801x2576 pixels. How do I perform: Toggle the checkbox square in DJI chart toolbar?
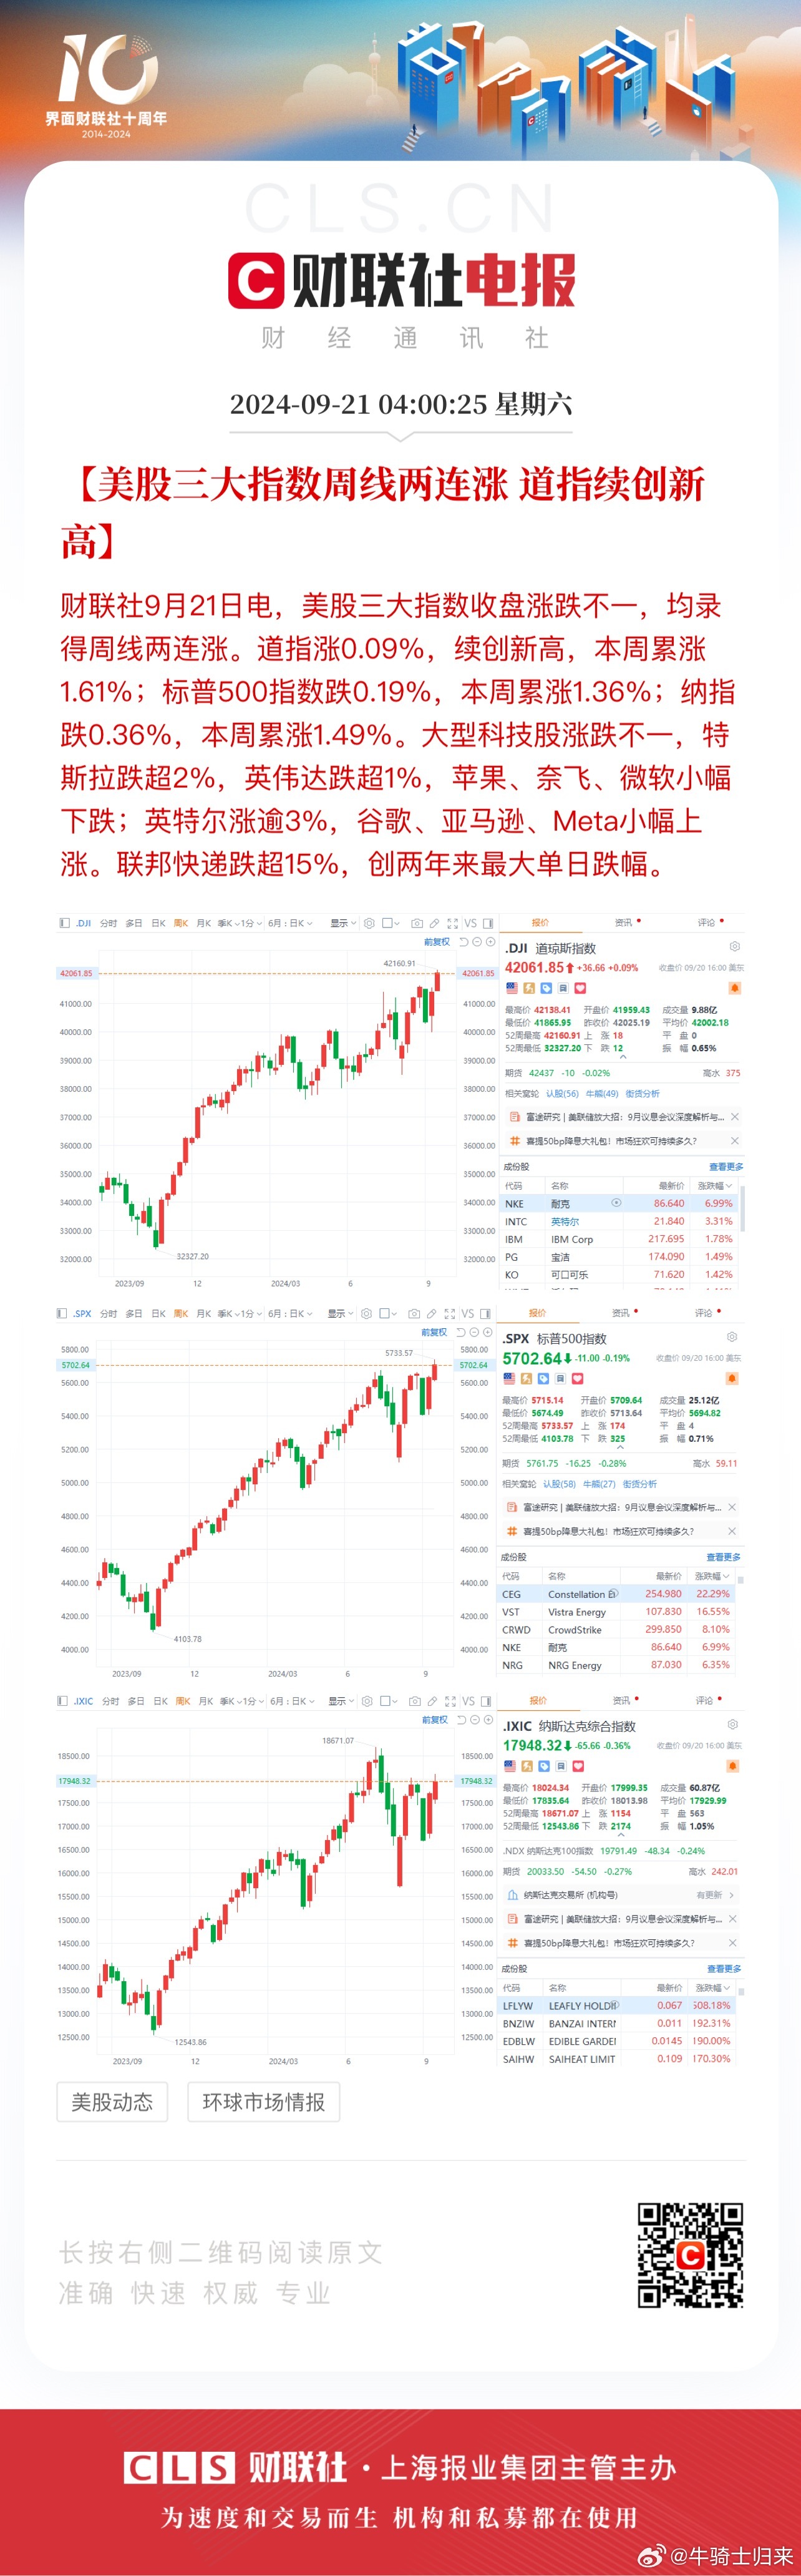(387, 923)
